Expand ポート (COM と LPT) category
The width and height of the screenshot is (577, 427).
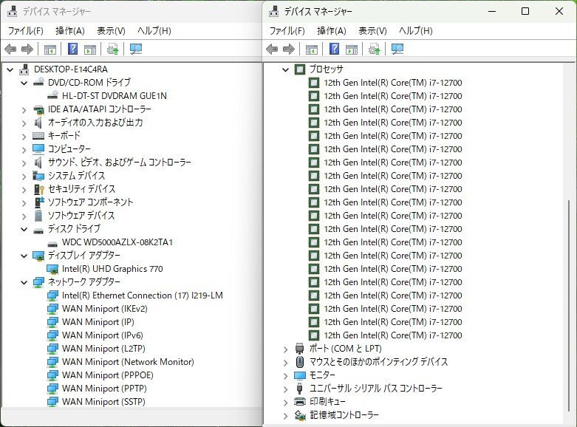[286, 349]
